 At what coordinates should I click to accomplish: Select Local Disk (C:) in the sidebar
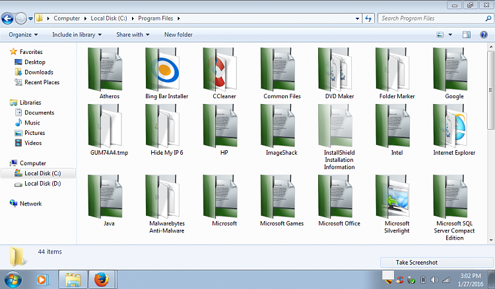(38, 173)
